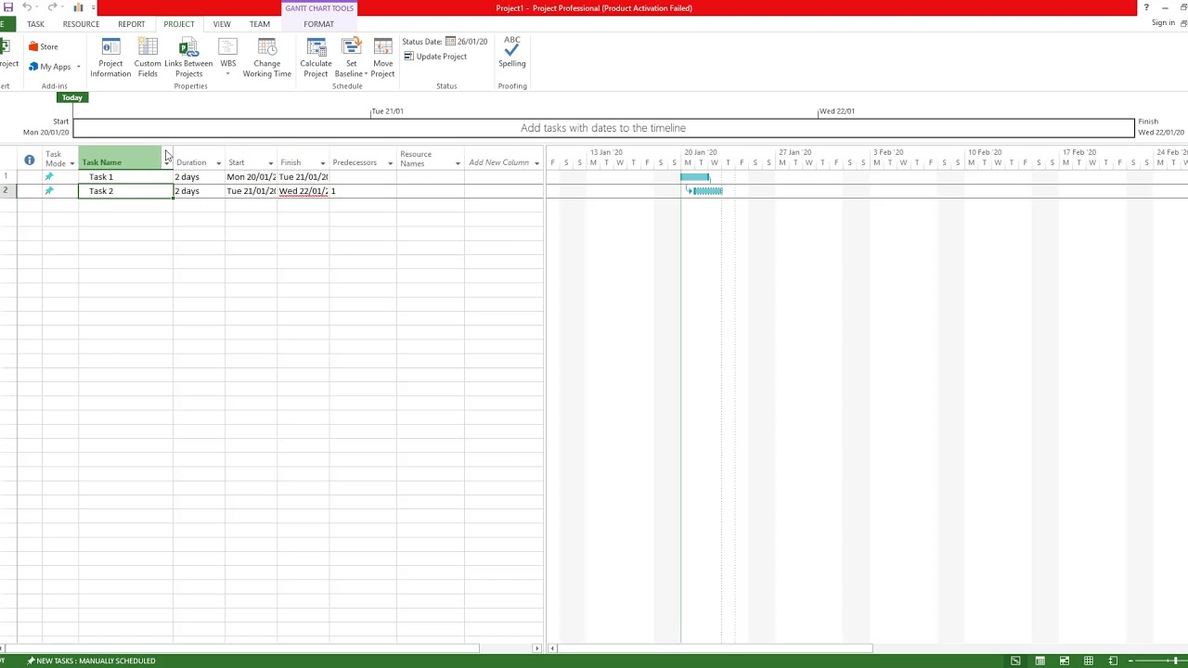This screenshot has height=668, width=1188.
Task: Click the Save icon in quick access toolbar
Action: 7,7
